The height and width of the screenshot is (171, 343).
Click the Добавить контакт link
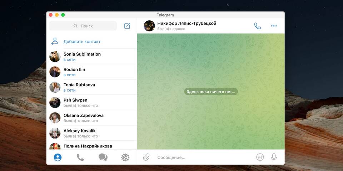[x=82, y=42]
